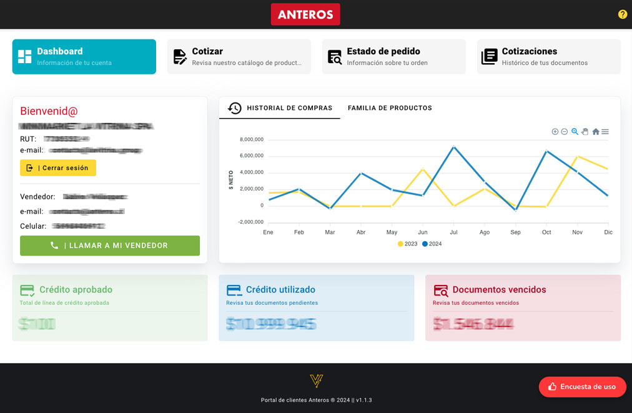This screenshot has height=413, width=632.
Task: Click the history clock icon
Action: point(235,108)
